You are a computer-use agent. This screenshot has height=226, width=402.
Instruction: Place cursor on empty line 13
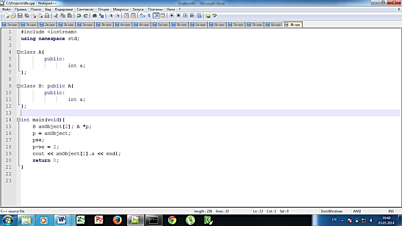click(210, 113)
